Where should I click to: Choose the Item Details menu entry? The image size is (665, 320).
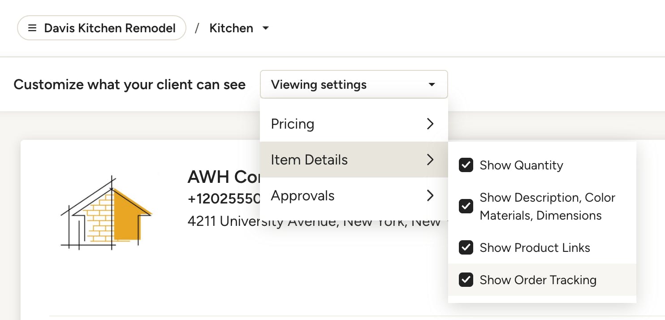point(354,160)
